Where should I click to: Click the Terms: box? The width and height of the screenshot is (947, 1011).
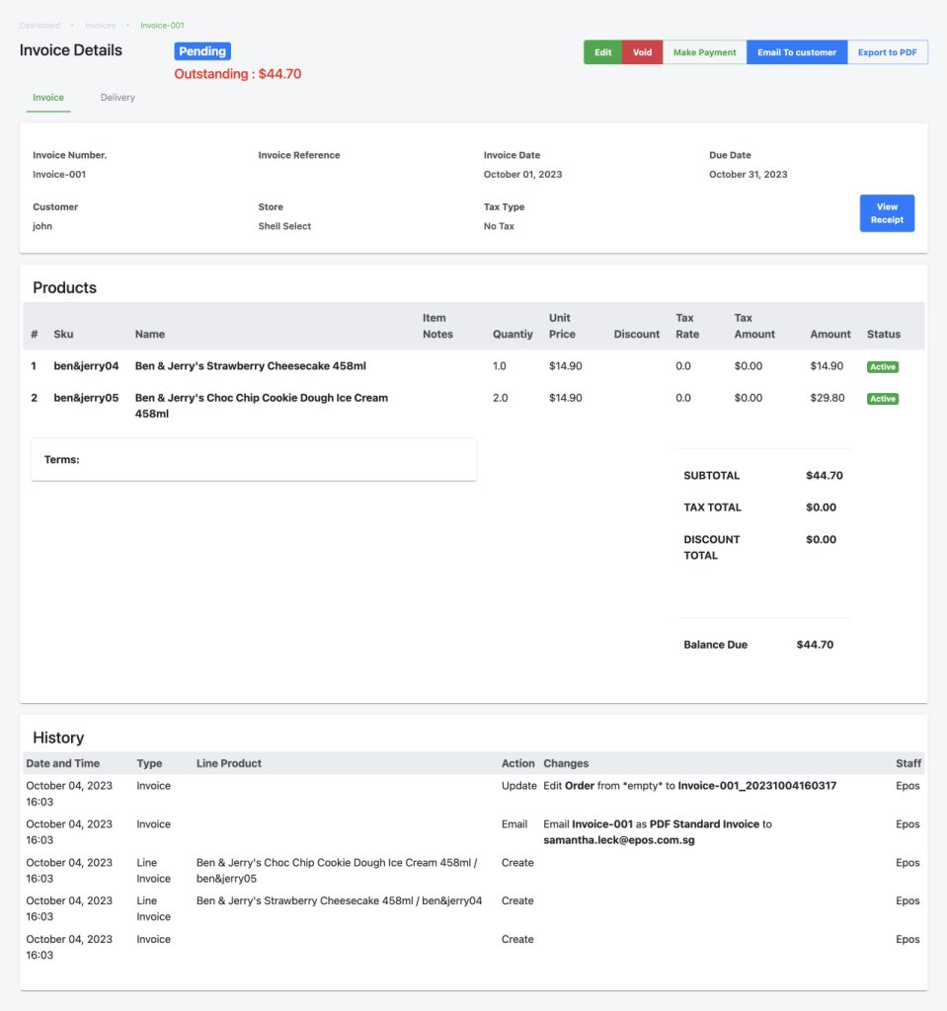point(254,460)
